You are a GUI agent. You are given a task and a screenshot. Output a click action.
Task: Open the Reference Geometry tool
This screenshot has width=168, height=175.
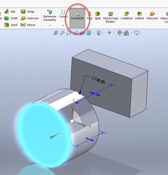(x=50, y=16)
